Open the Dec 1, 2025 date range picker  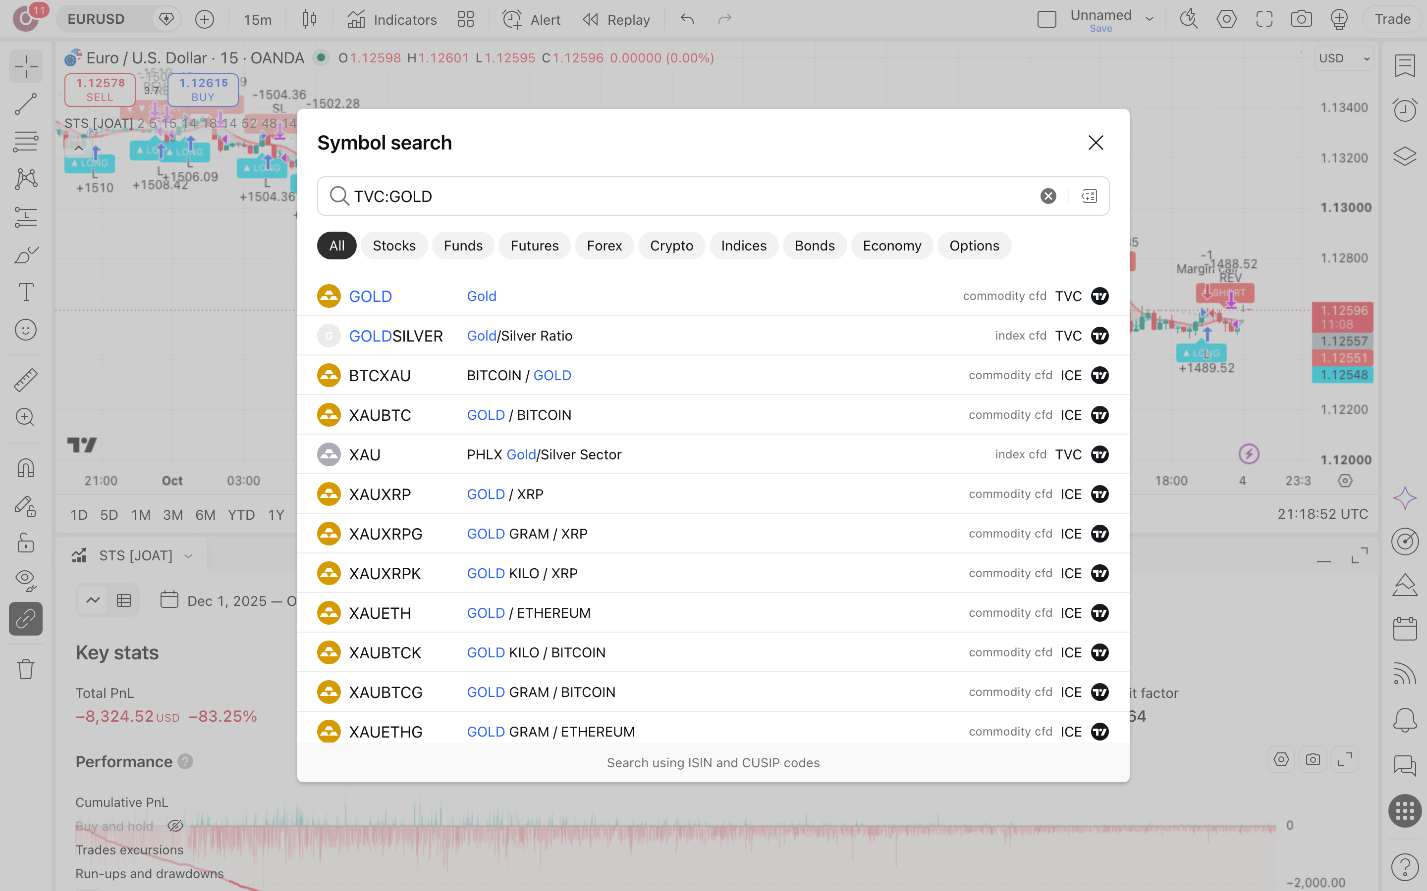(229, 601)
